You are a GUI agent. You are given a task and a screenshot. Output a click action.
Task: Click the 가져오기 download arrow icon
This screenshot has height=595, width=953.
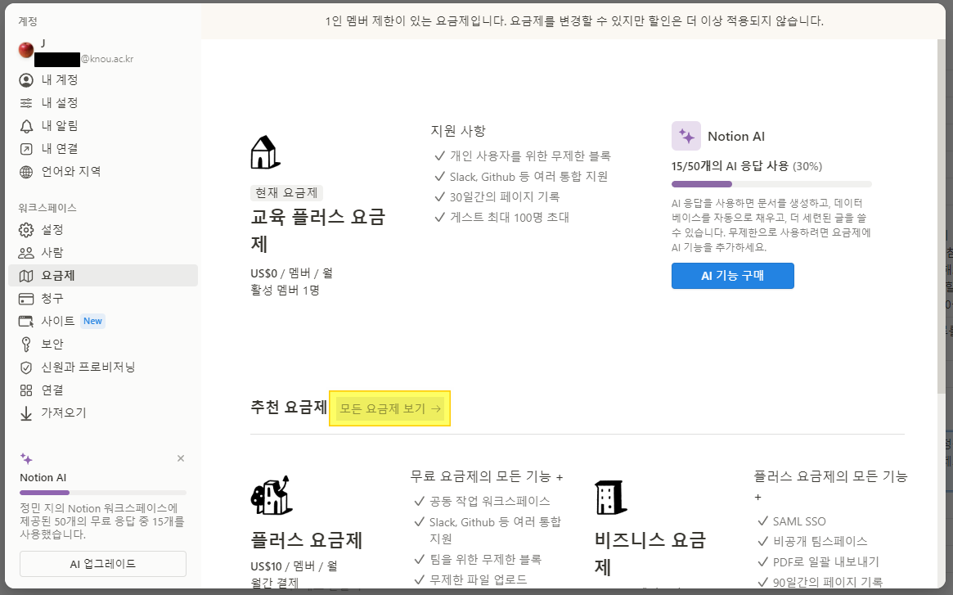pyautogui.click(x=26, y=413)
